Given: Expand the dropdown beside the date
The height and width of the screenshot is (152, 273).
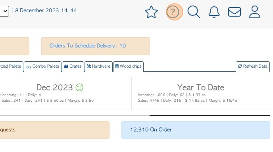Looking at the screenshot, I should (4, 11).
